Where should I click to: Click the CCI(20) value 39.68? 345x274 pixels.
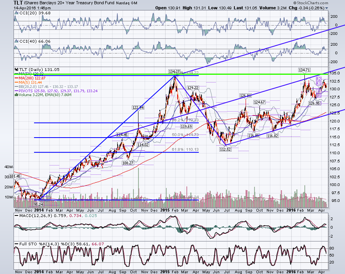point(45,13)
